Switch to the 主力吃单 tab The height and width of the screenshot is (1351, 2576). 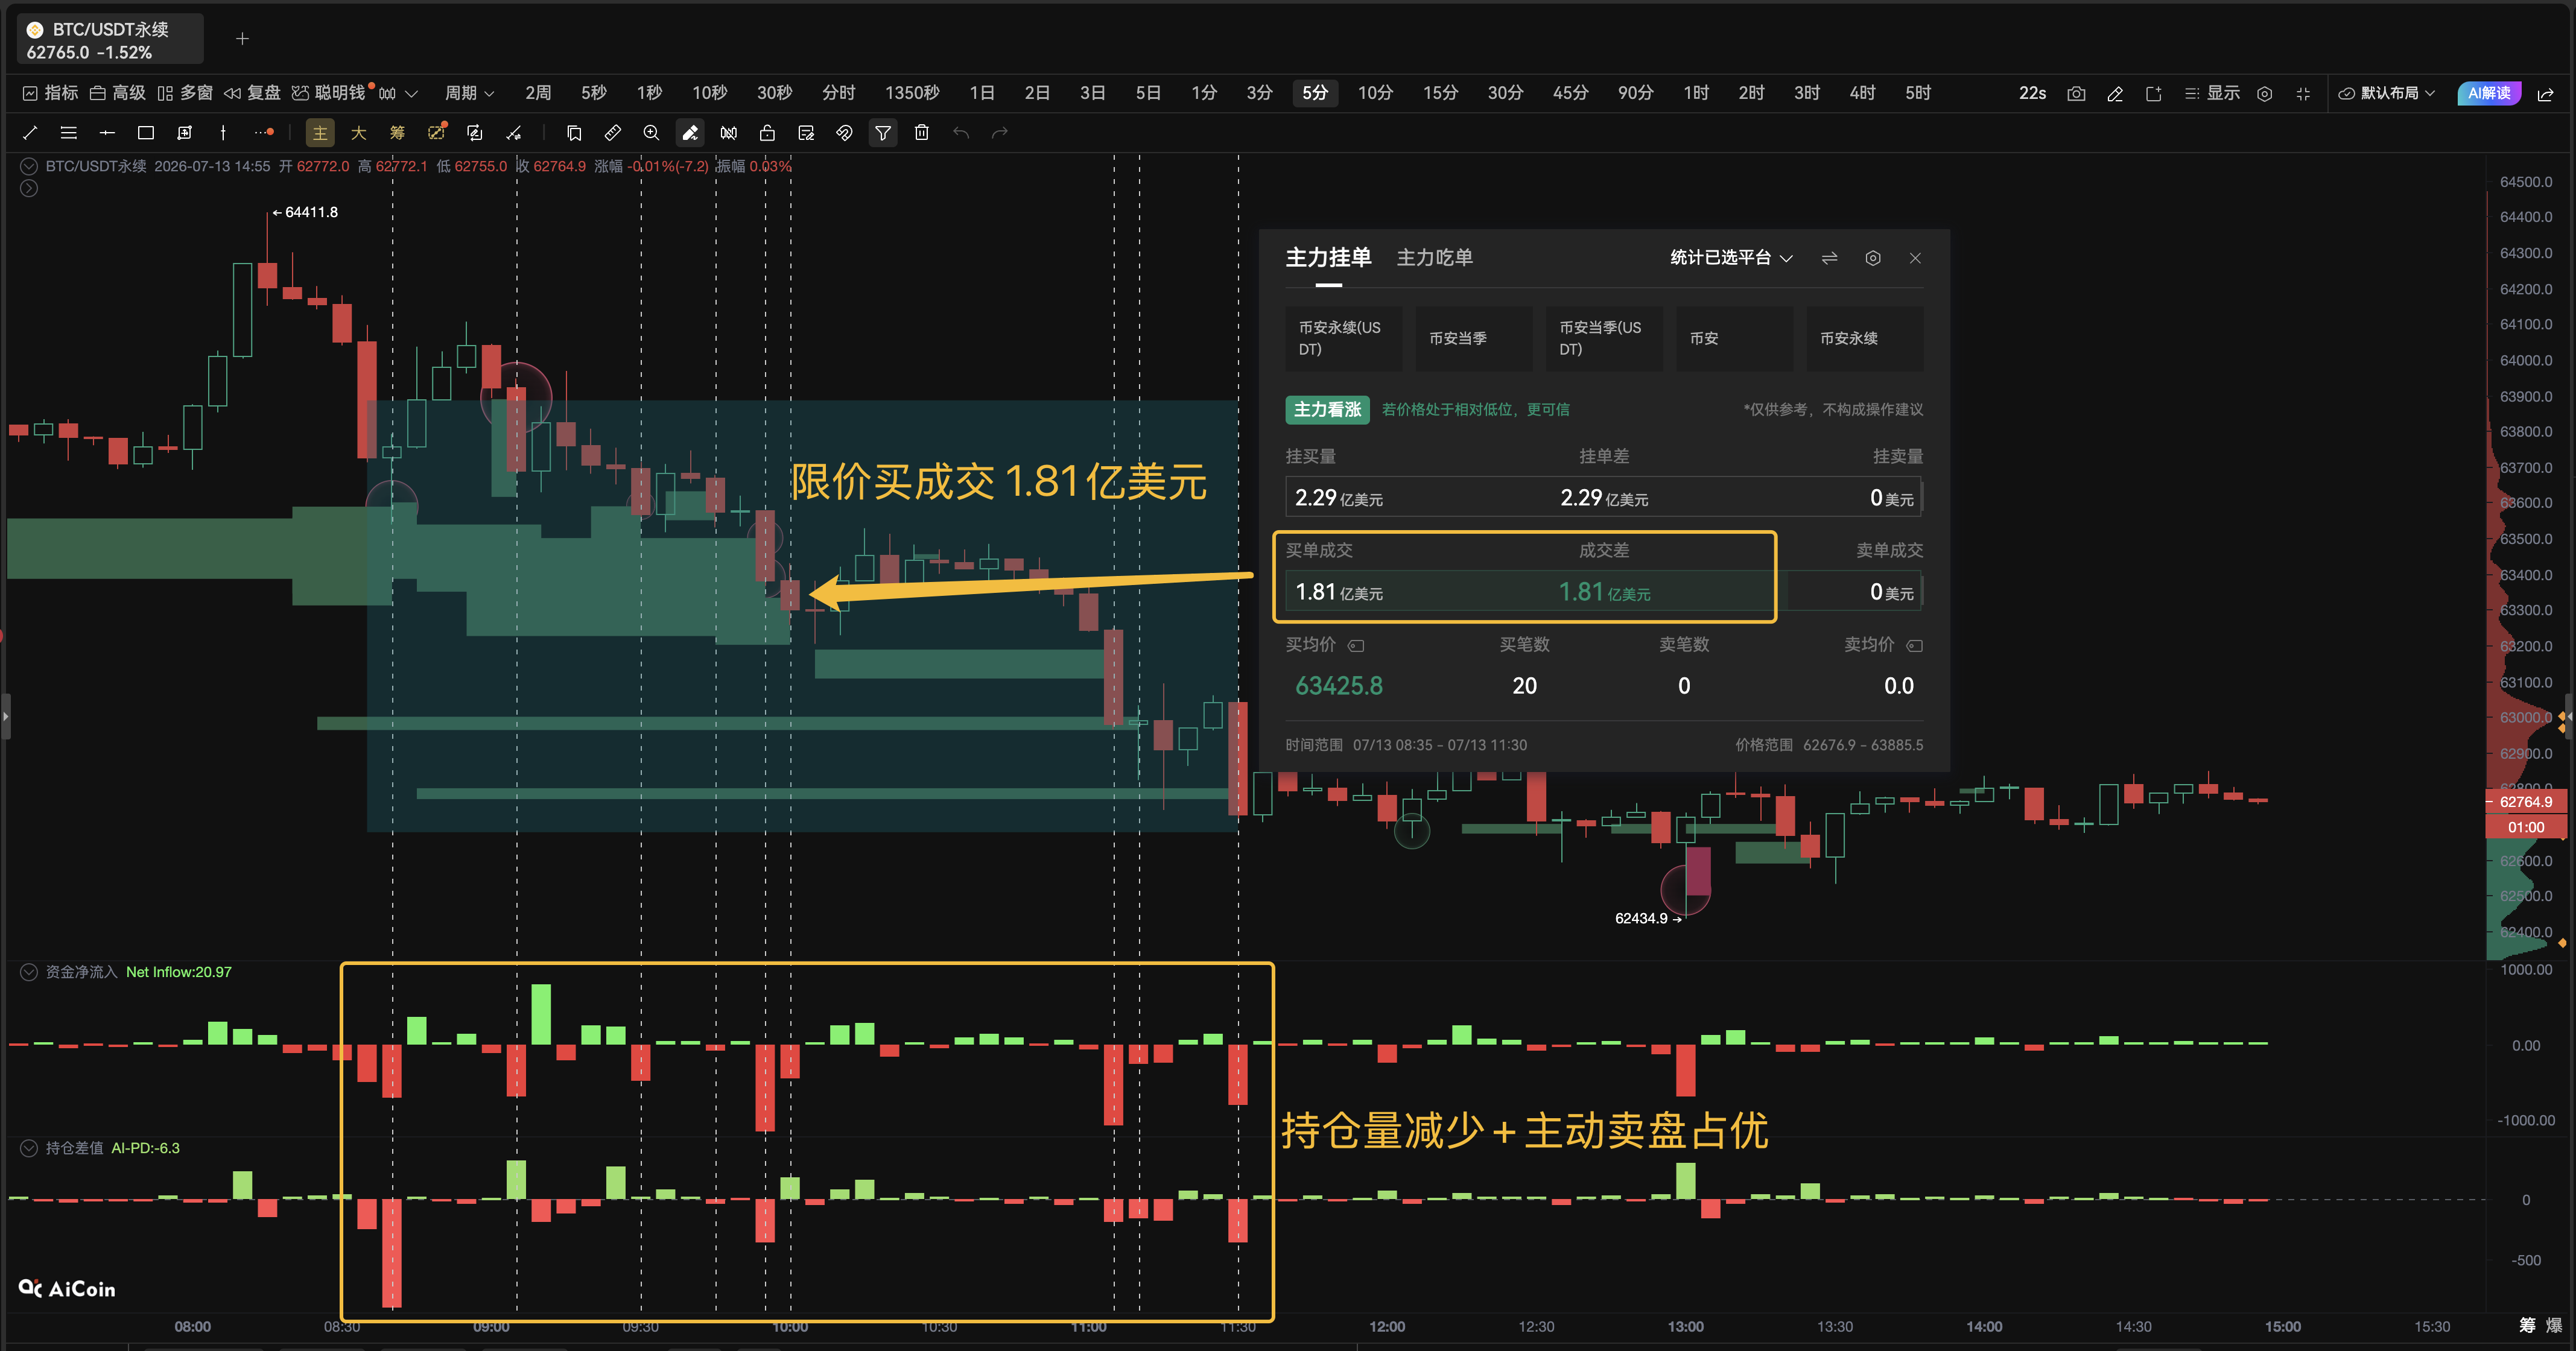[1434, 258]
